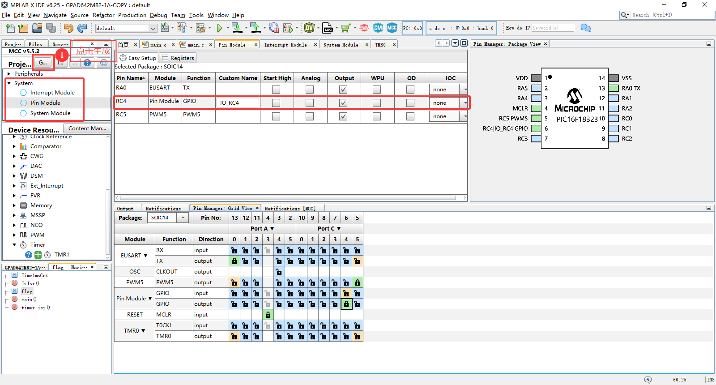Select System Module in System tree

click(50, 113)
